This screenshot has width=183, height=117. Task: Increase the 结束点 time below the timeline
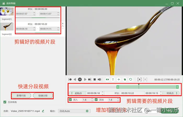tap(161, 92)
